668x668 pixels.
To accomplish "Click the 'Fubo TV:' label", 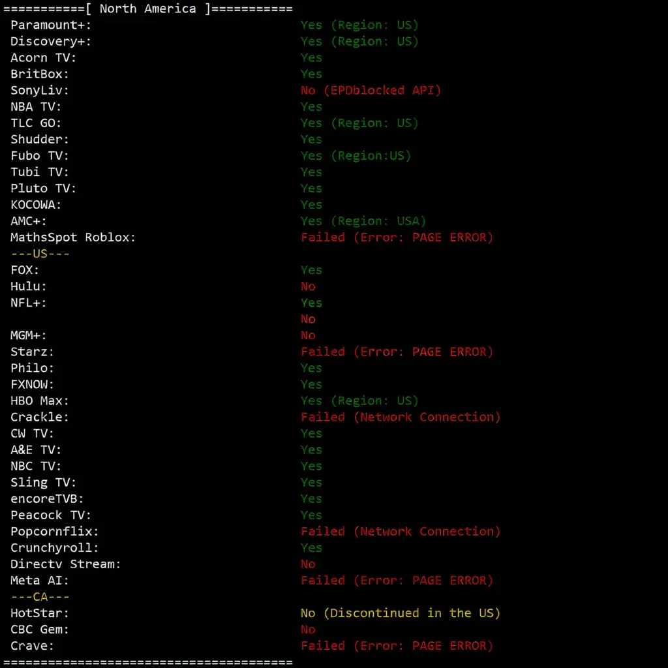I will click(x=40, y=155).
